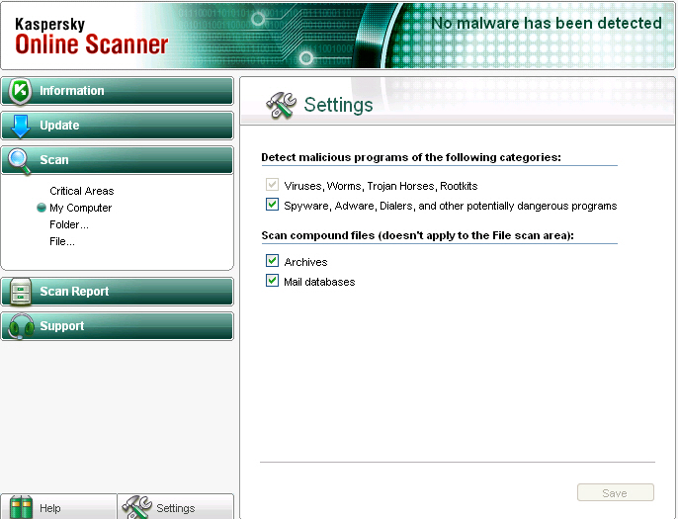Click the bottom Settings button label
Viewport: 678px width, 519px height.
point(176,508)
